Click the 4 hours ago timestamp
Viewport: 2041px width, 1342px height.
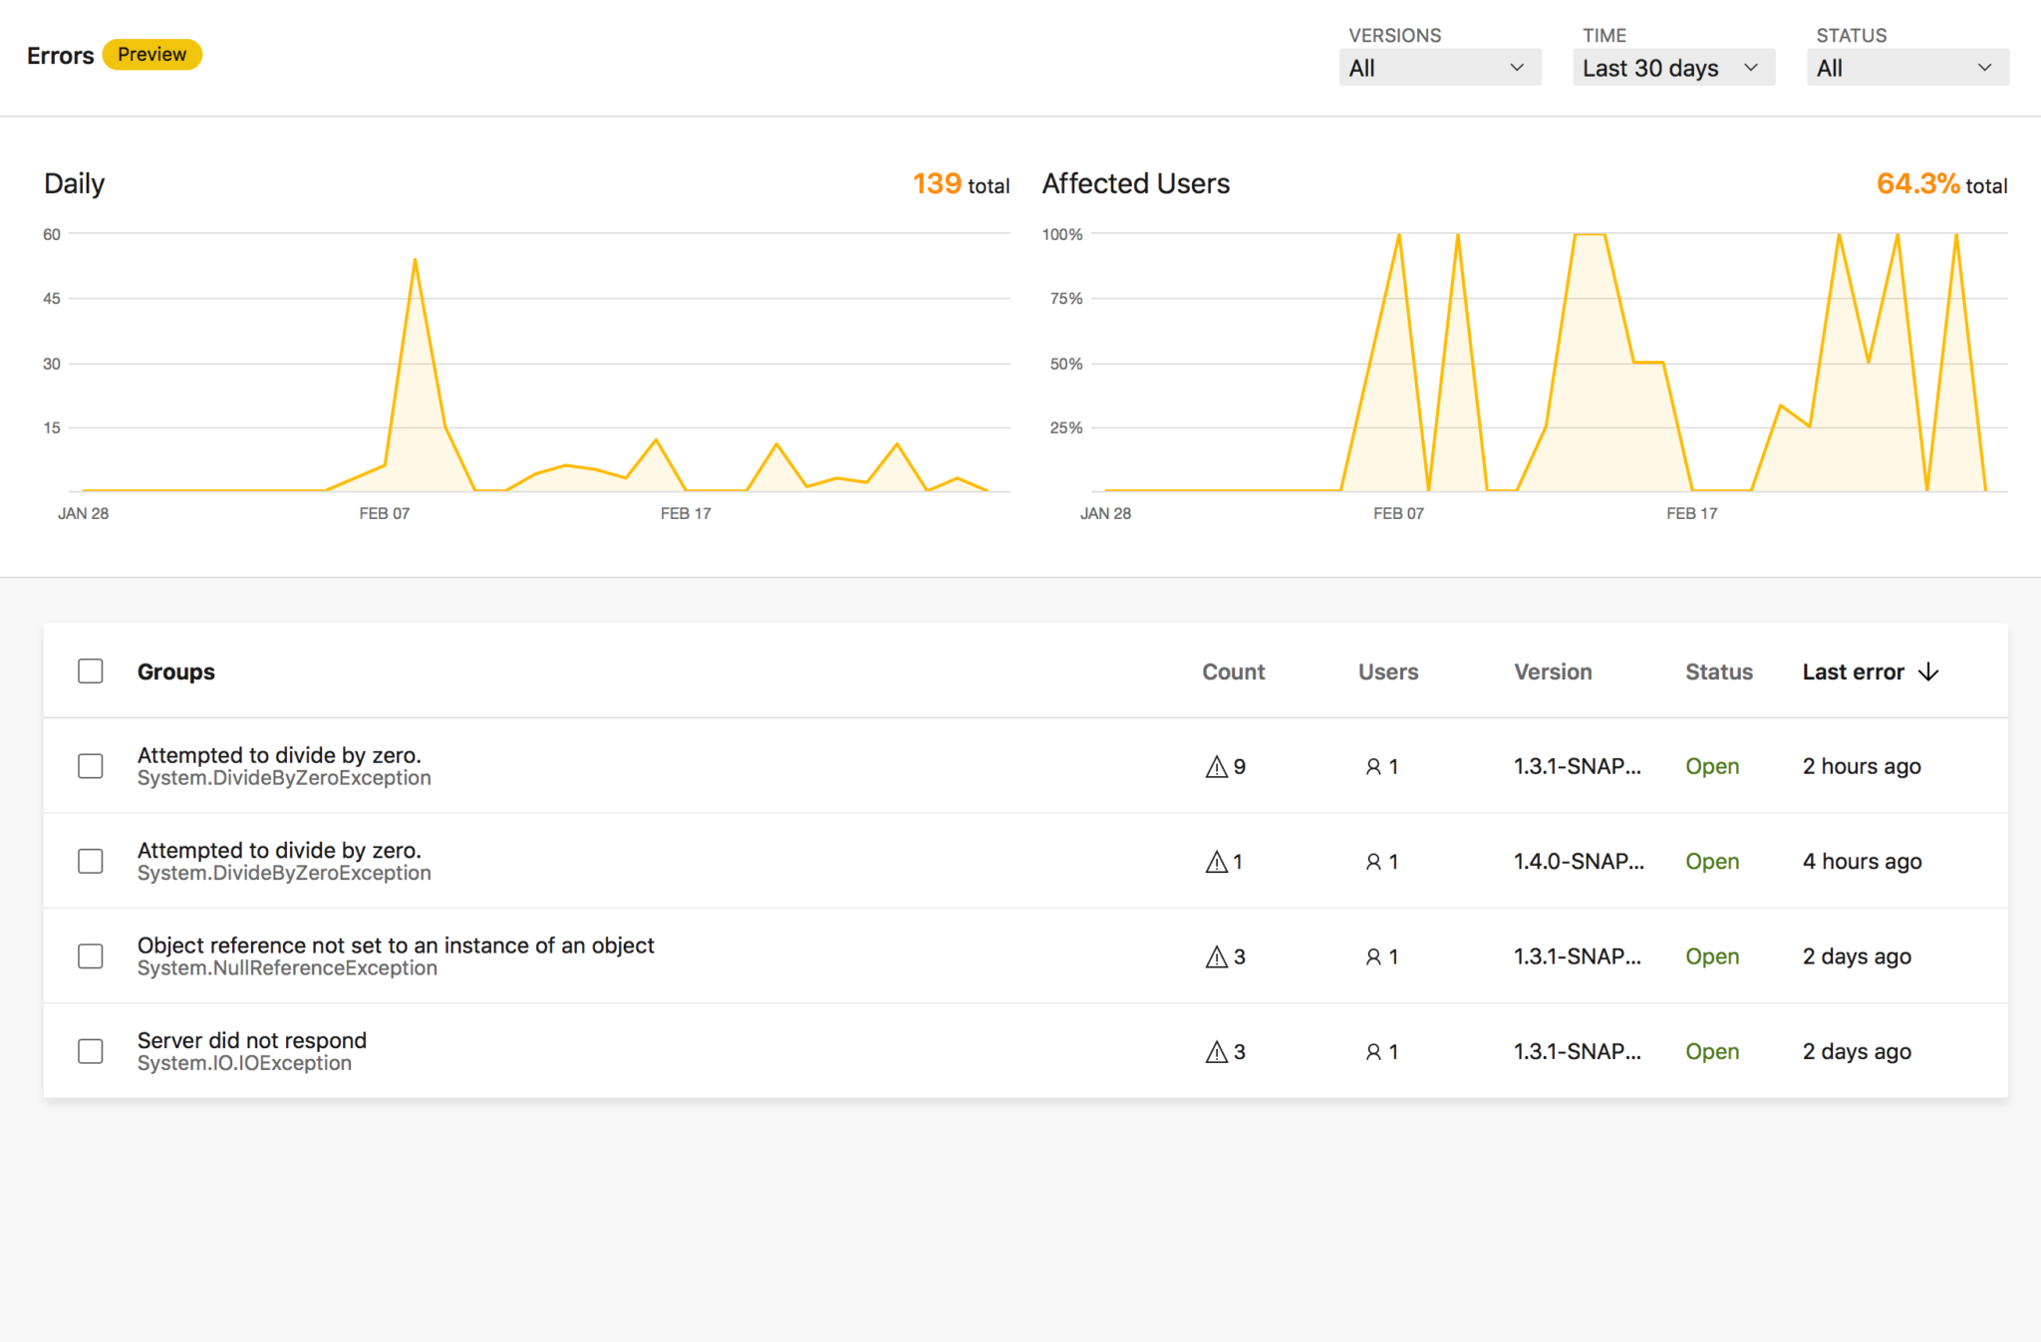(x=1862, y=862)
